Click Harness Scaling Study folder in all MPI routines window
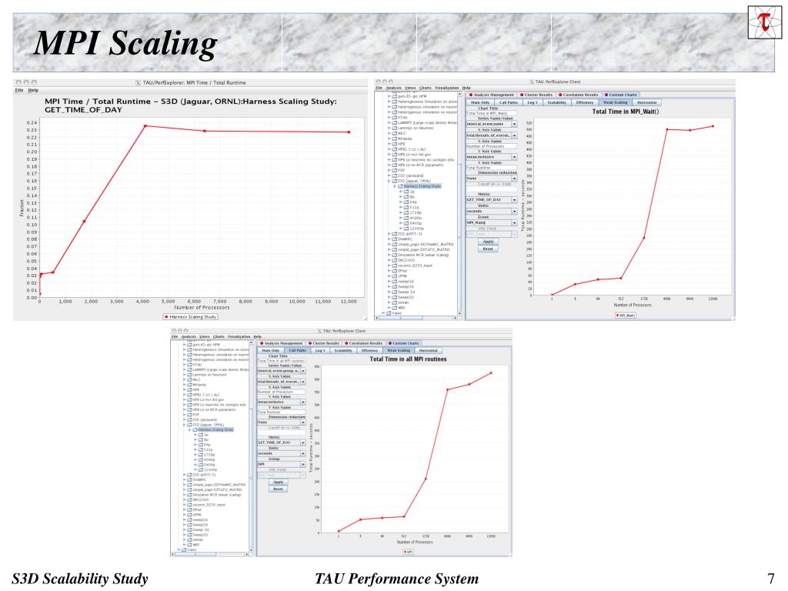788x591 pixels. pos(214,429)
